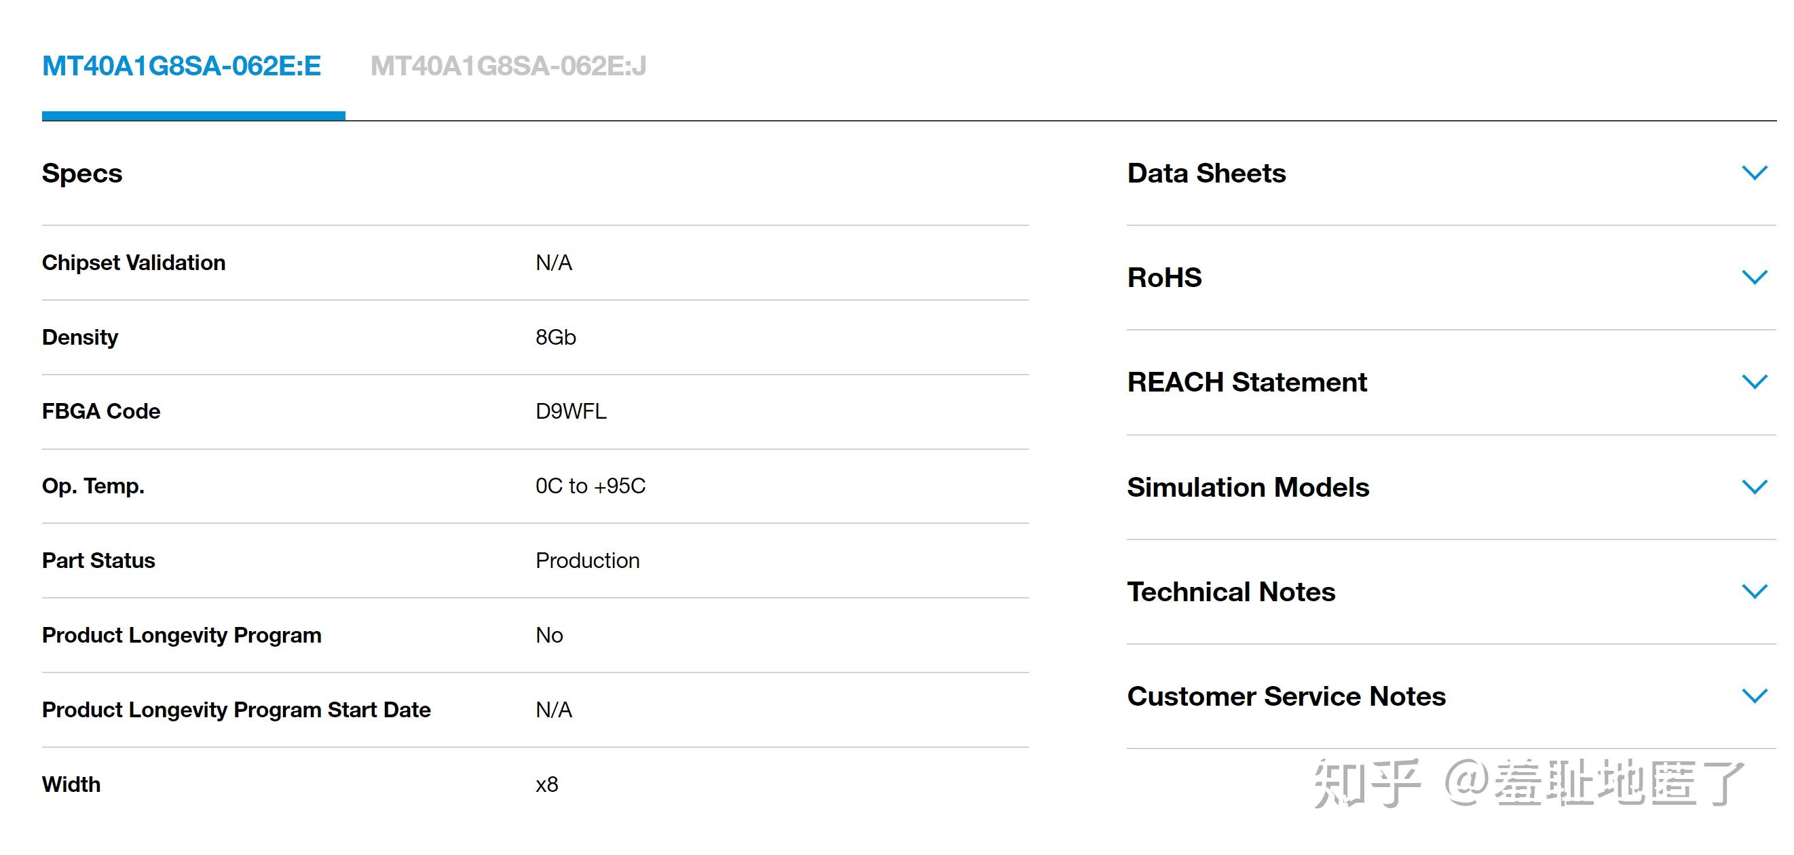Click the REACH Statement heading
Screen dimensions: 1794x855
pos(1247,382)
